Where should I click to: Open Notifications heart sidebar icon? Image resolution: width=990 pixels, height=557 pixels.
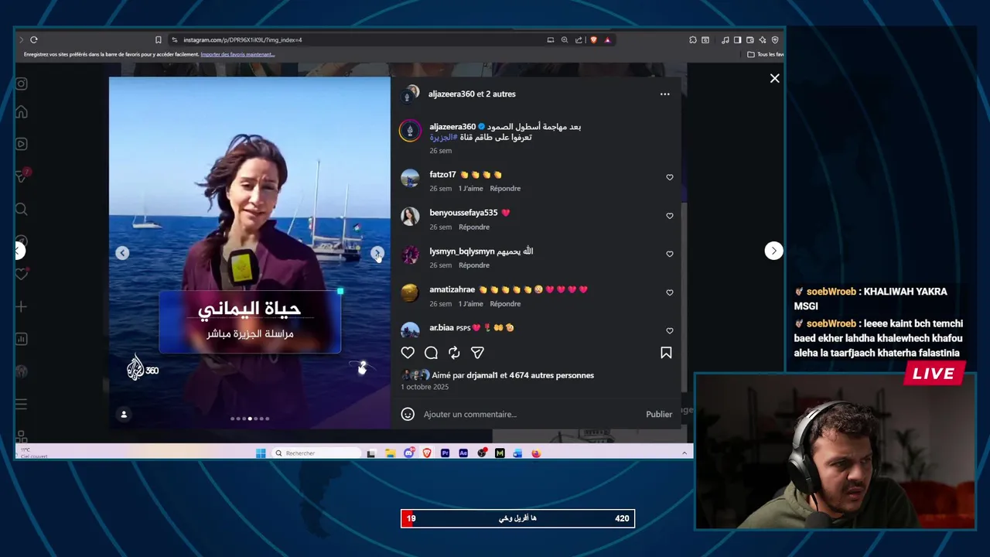pyautogui.click(x=22, y=274)
